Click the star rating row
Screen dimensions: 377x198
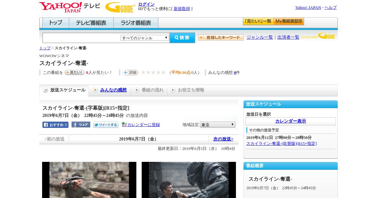click(153, 73)
